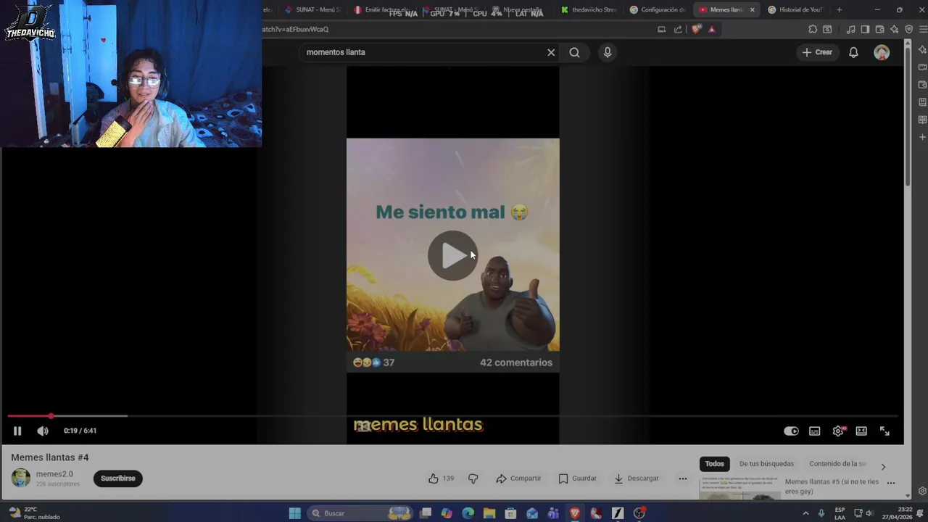Open Memes llantas #5 thumbnail
The height and width of the screenshot is (522, 928).
point(739,488)
